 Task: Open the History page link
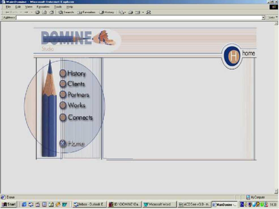(x=76, y=73)
